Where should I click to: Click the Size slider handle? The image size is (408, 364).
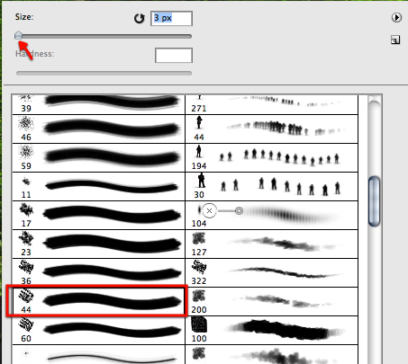[x=19, y=35]
